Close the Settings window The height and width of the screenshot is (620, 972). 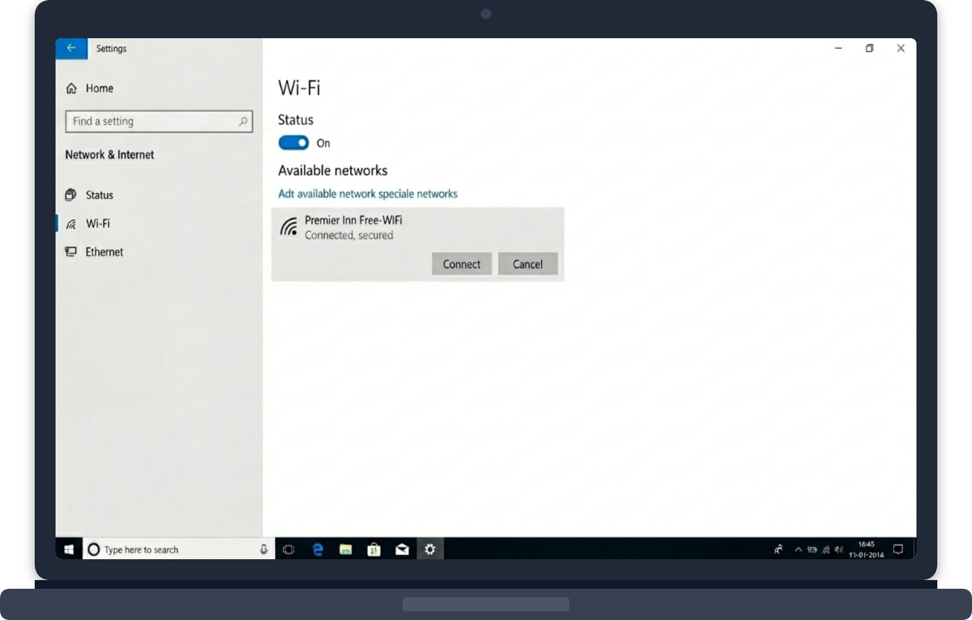(901, 48)
